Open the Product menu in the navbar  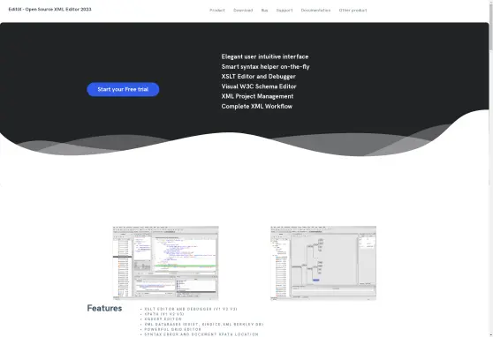click(217, 11)
